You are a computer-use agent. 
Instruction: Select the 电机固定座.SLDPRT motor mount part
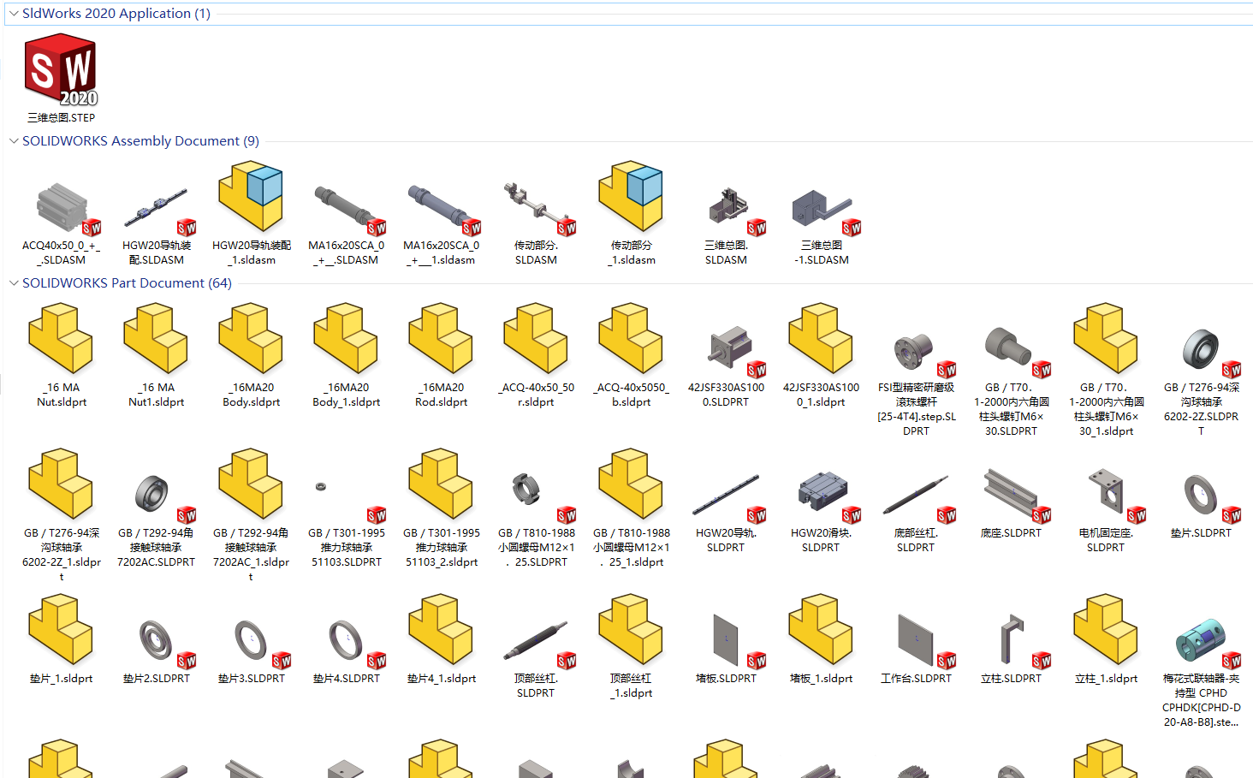point(1106,510)
